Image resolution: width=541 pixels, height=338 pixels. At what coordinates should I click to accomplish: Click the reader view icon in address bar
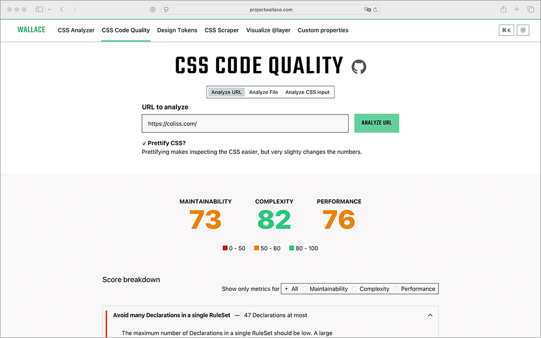166,9
